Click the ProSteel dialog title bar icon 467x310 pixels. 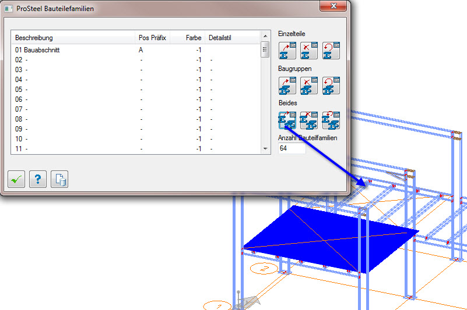[x=8, y=9]
